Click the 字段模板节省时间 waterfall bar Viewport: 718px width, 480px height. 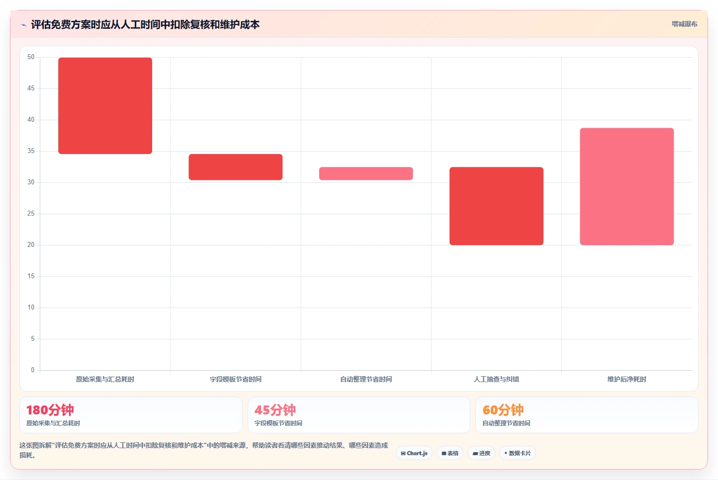[236, 167]
